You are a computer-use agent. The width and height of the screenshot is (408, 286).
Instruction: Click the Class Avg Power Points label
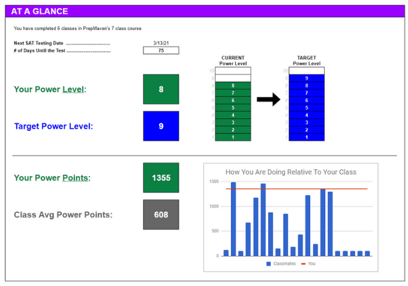[x=62, y=214]
